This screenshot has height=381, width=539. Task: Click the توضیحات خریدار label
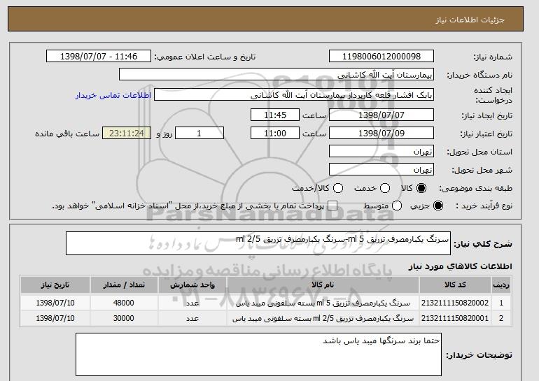pos(479,355)
